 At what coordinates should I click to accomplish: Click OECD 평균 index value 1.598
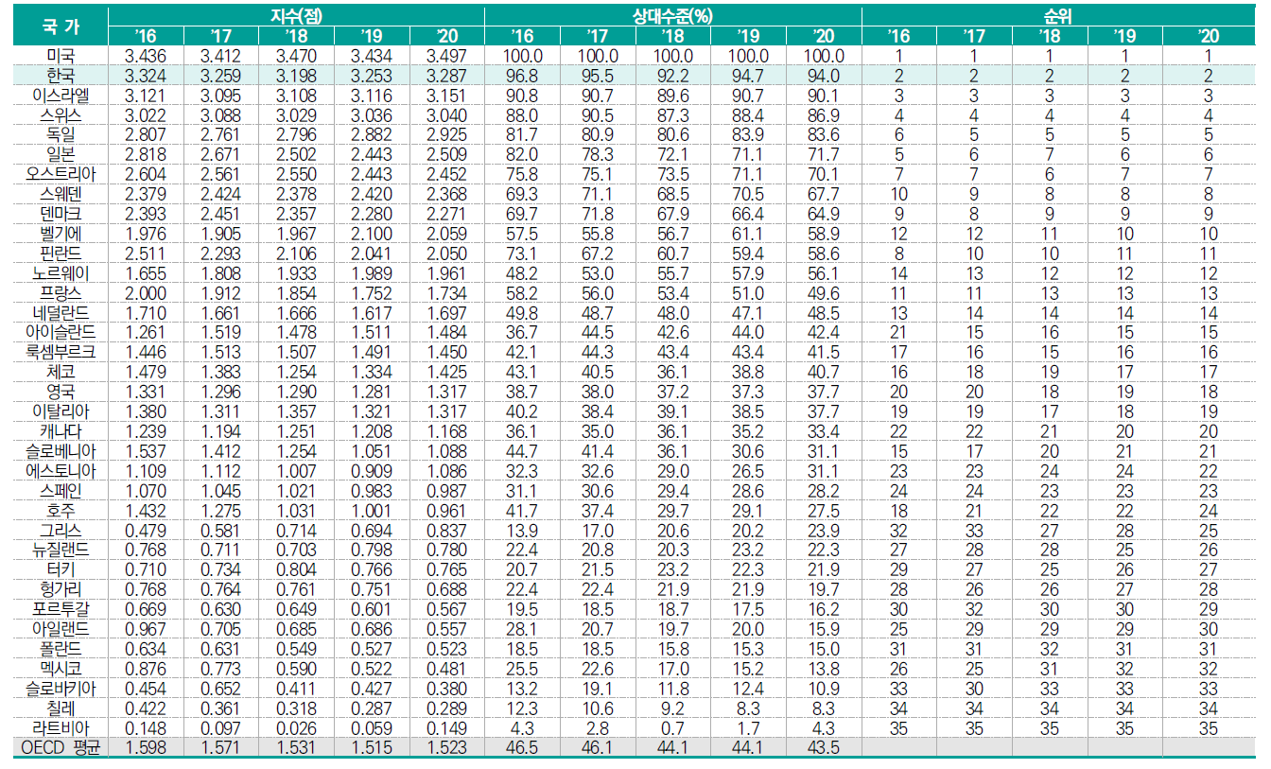(x=145, y=746)
